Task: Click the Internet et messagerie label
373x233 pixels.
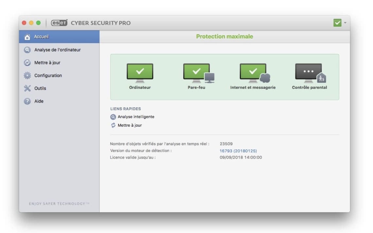Action: pos(253,87)
